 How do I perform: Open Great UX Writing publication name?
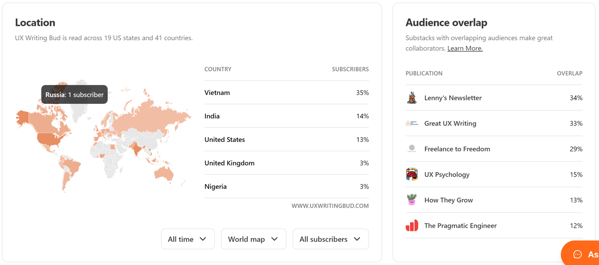(x=450, y=123)
